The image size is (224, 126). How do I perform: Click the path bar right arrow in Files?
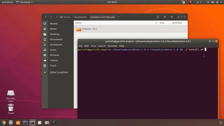point(118,17)
